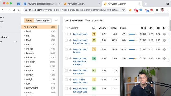Click the browser back arrow
The image size is (171, 96).
point(3,10)
